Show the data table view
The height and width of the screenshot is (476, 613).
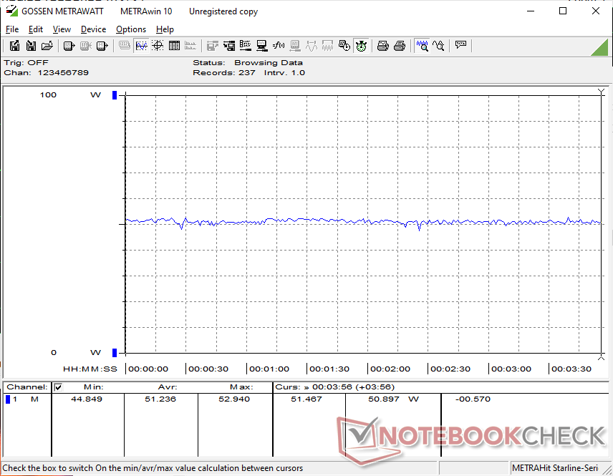tap(173, 46)
